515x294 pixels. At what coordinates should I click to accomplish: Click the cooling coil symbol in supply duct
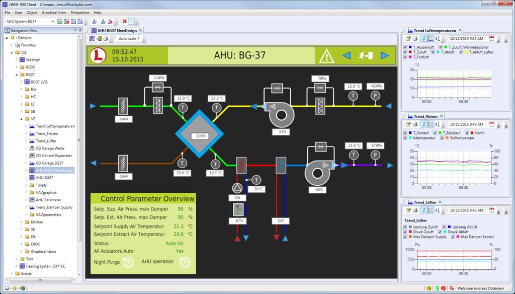(281, 166)
